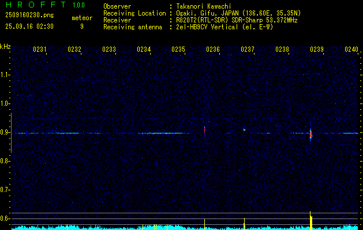Click the 0239 time marker
The image size is (363, 230).
[x=317, y=49]
